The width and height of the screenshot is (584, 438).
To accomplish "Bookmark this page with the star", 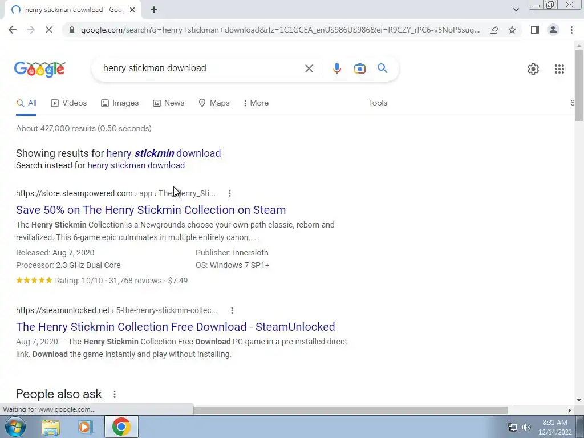I will click(512, 30).
